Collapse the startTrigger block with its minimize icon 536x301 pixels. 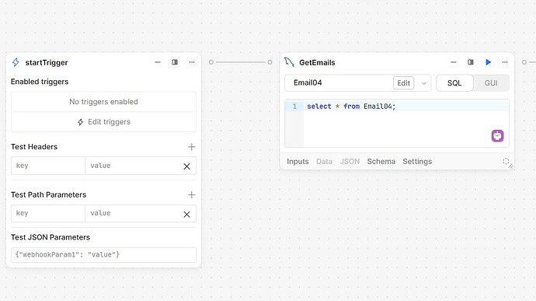coord(158,62)
